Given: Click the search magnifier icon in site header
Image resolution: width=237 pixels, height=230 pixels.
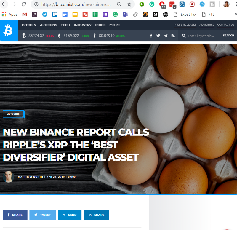Looking at the screenshot, I should point(184,36).
